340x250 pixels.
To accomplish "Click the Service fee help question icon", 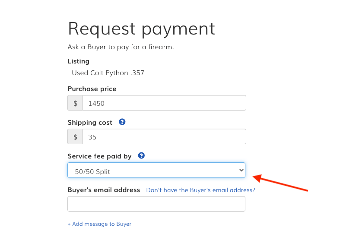I will [141, 155].
